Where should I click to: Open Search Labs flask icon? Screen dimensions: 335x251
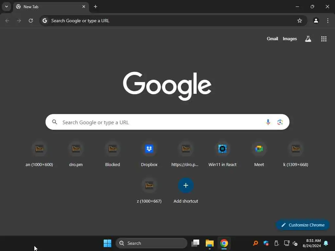pos(308,39)
